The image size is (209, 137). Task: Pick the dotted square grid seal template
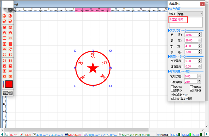pyautogui.click(x=4, y=38)
